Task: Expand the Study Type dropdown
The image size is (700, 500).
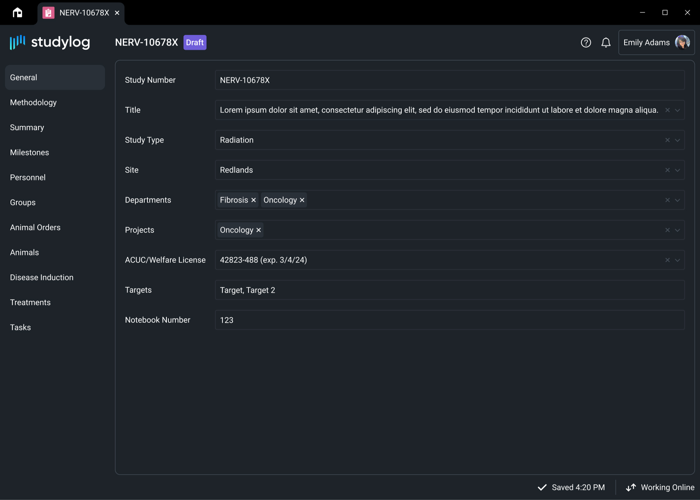Action: [677, 140]
